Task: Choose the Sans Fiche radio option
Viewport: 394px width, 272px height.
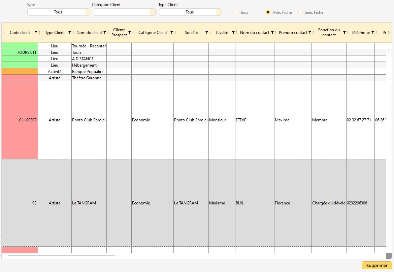Action: (x=300, y=12)
